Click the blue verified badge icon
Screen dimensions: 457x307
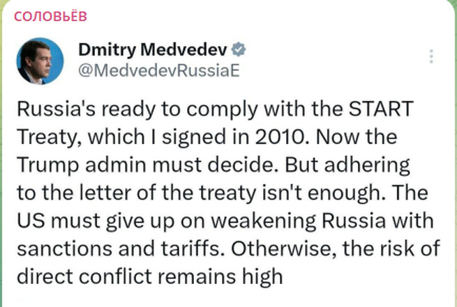coord(239,49)
